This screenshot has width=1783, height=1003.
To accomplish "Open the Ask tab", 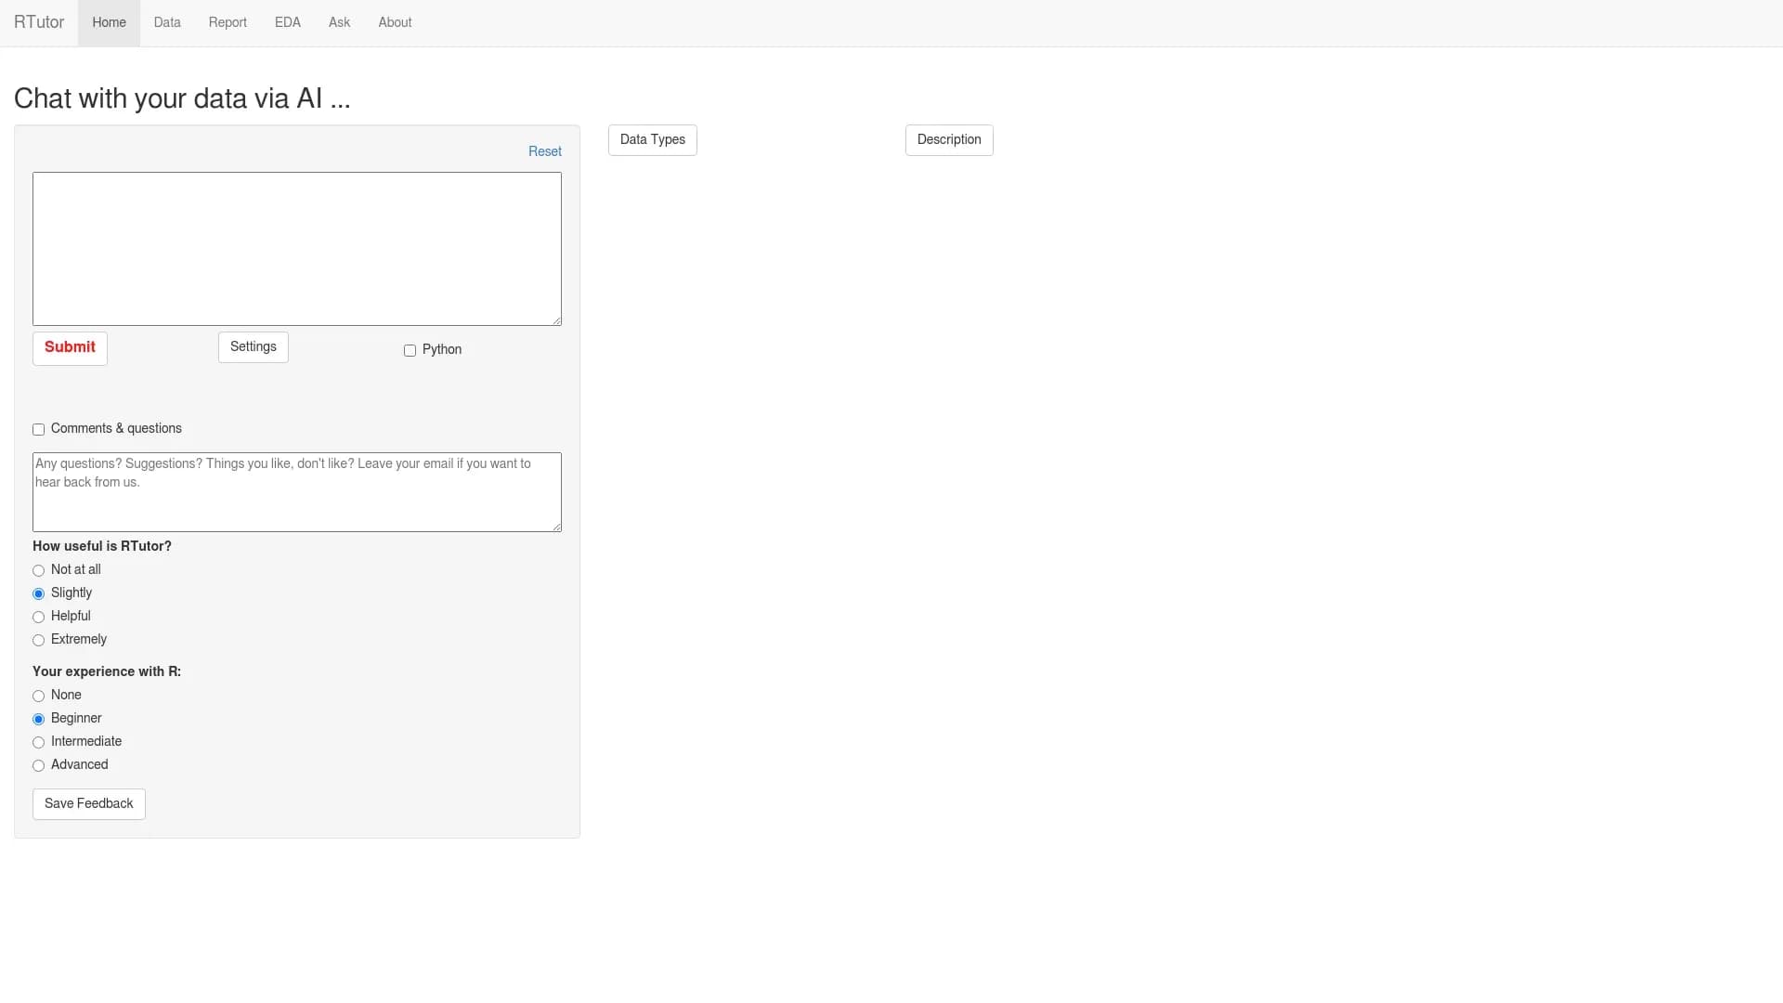I will [x=339, y=22].
